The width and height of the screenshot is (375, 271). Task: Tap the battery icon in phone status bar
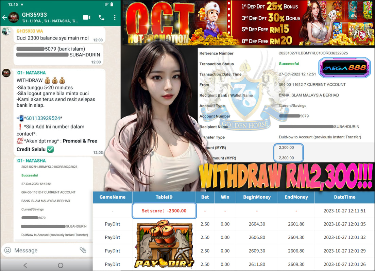tap(112, 4)
